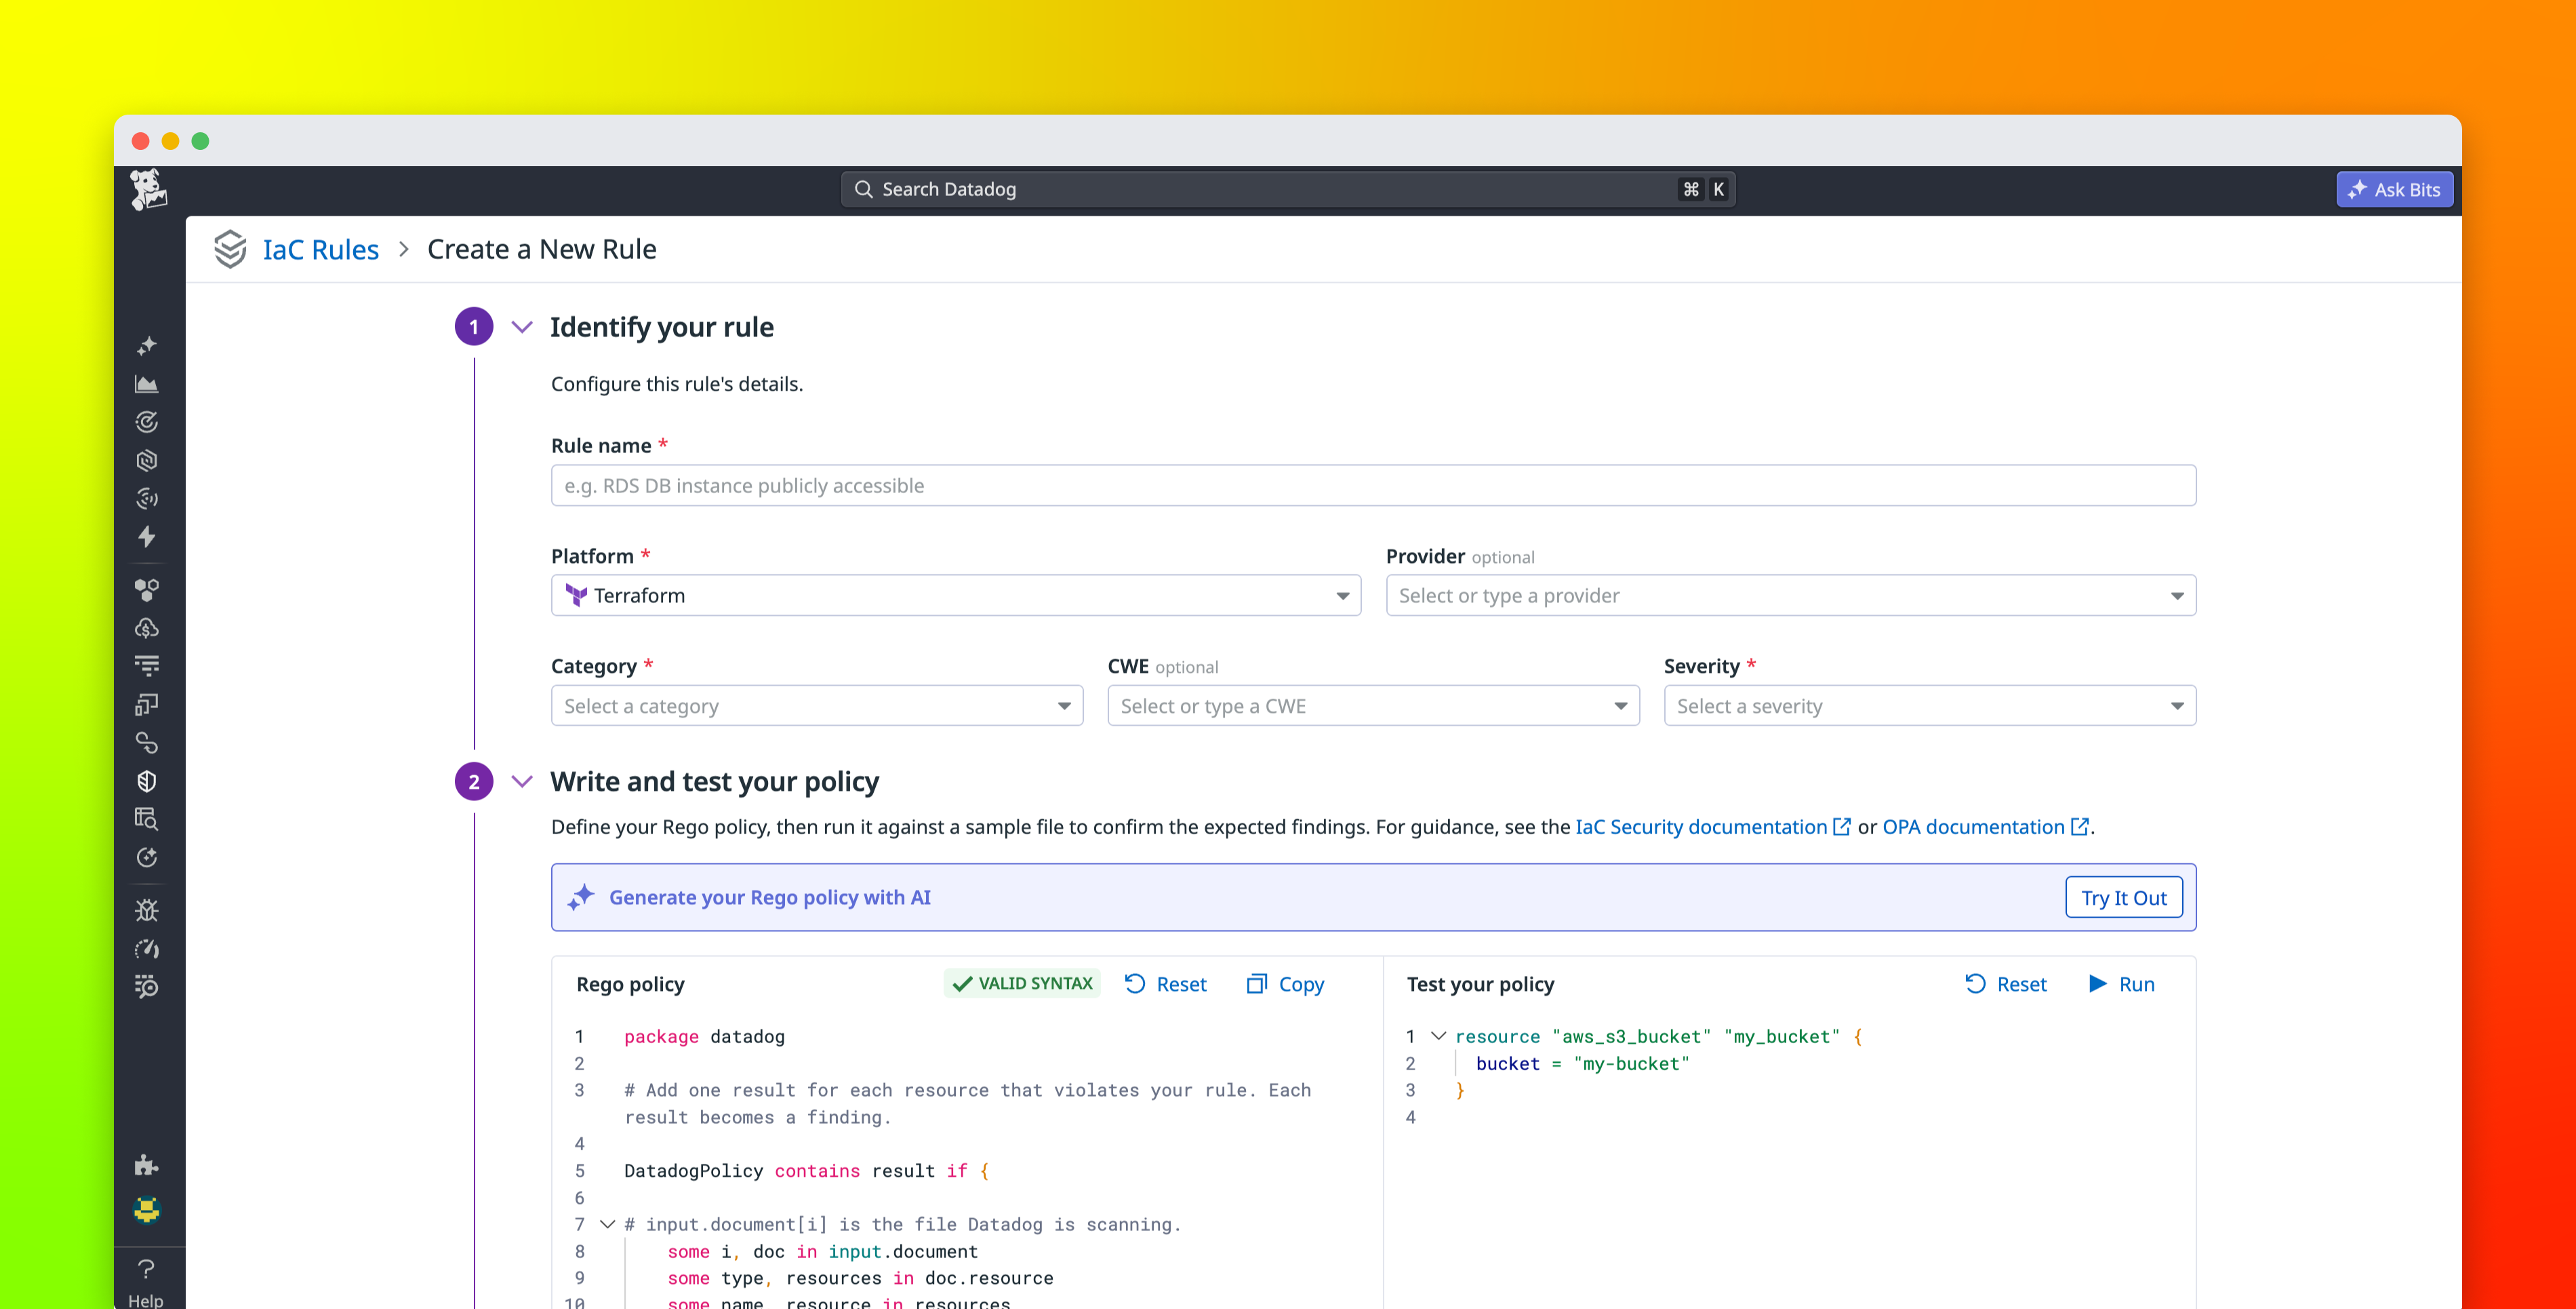Open the sparkle AI icon in sidebar
Screen dimensions: 2576x1309
[x=147, y=347]
